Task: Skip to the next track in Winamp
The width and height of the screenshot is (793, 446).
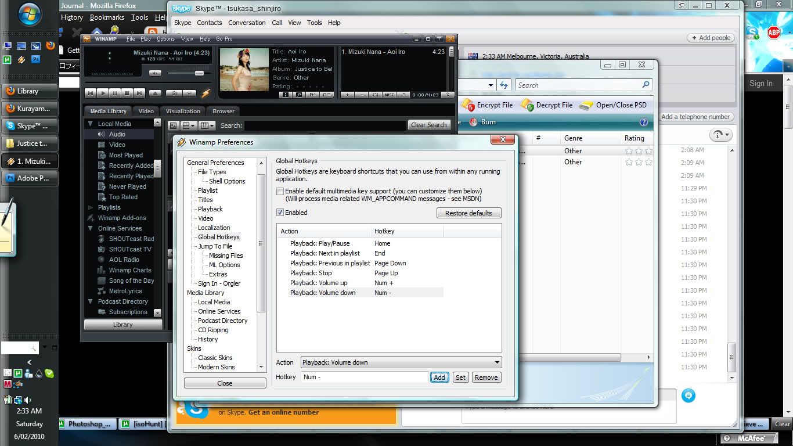Action: [x=139, y=93]
